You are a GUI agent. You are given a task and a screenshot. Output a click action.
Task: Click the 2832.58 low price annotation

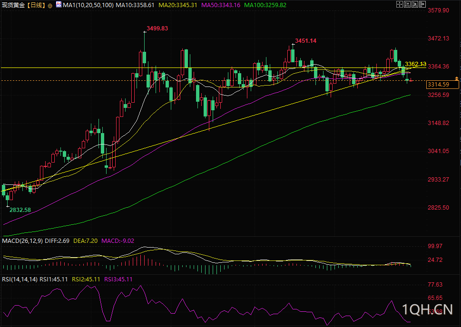[x=20, y=210]
